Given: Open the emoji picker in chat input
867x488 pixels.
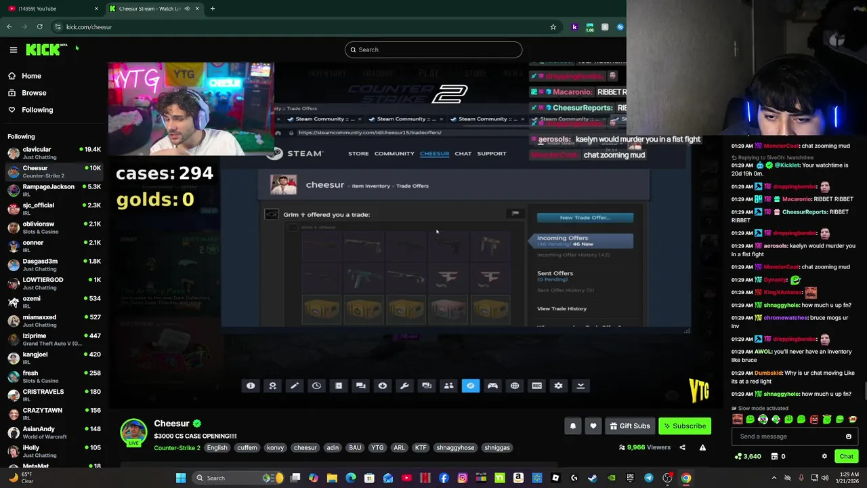Looking at the screenshot, I should [848, 436].
